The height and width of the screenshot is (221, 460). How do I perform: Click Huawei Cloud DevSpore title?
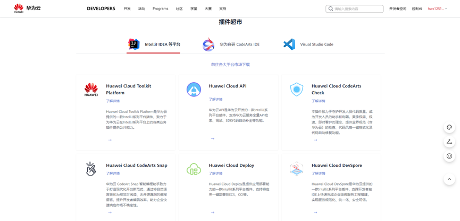click(337, 165)
